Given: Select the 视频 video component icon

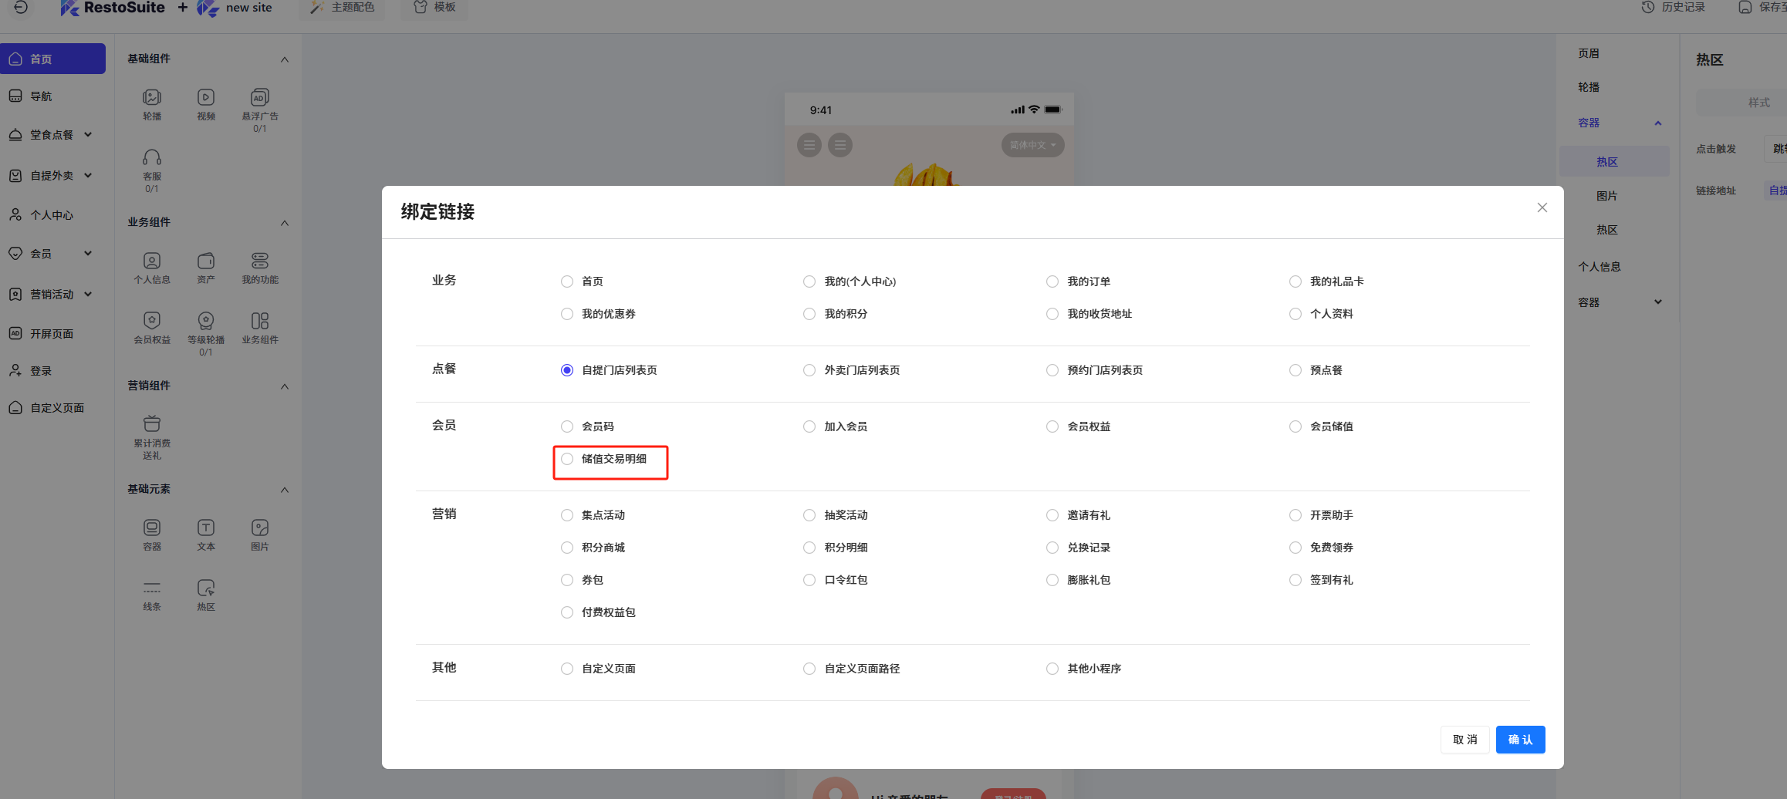Looking at the screenshot, I should [x=206, y=97].
